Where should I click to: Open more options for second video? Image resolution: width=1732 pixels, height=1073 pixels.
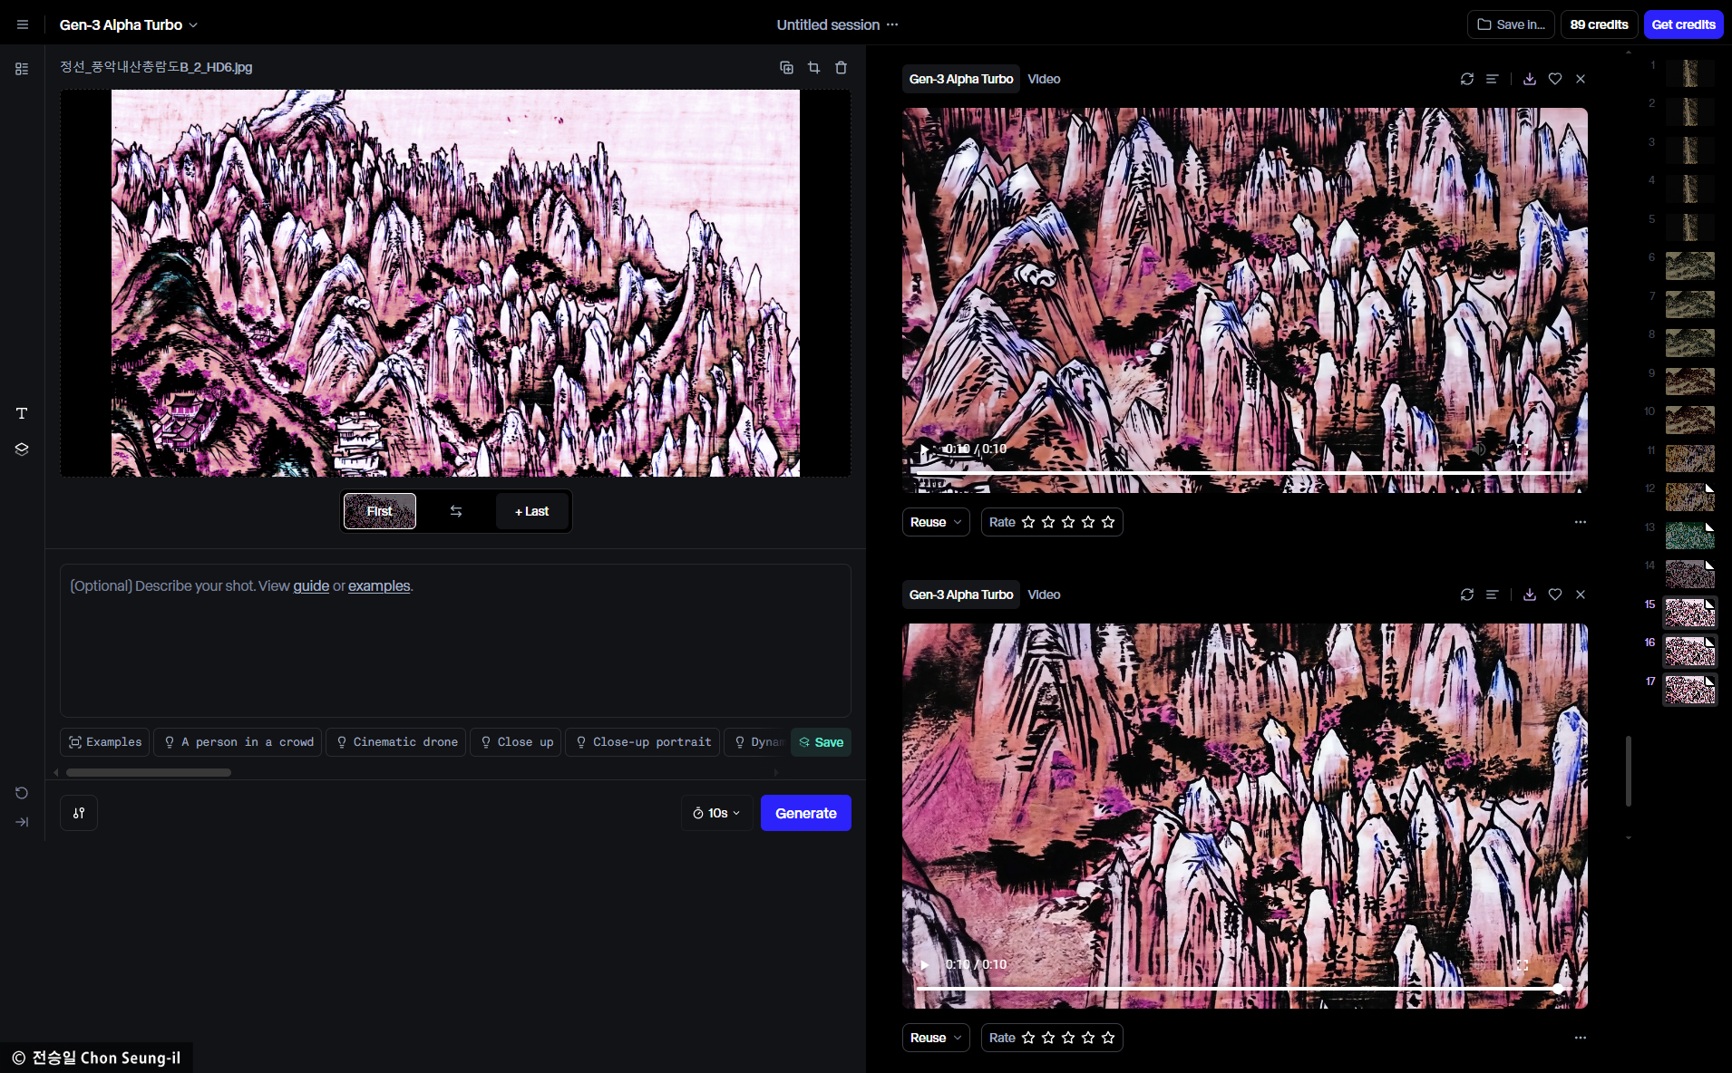(1581, 1038)
